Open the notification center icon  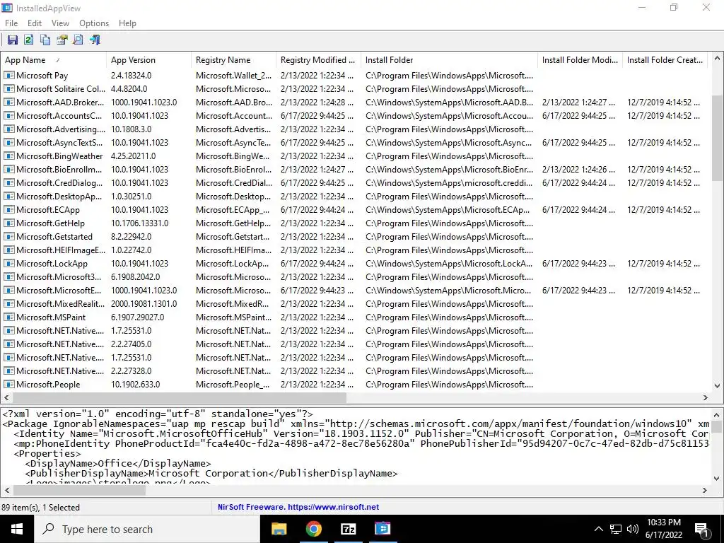point(701,529)
